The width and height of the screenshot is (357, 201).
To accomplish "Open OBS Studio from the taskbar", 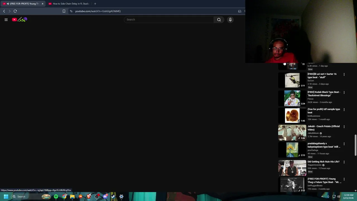I will [x=97, y=197].
